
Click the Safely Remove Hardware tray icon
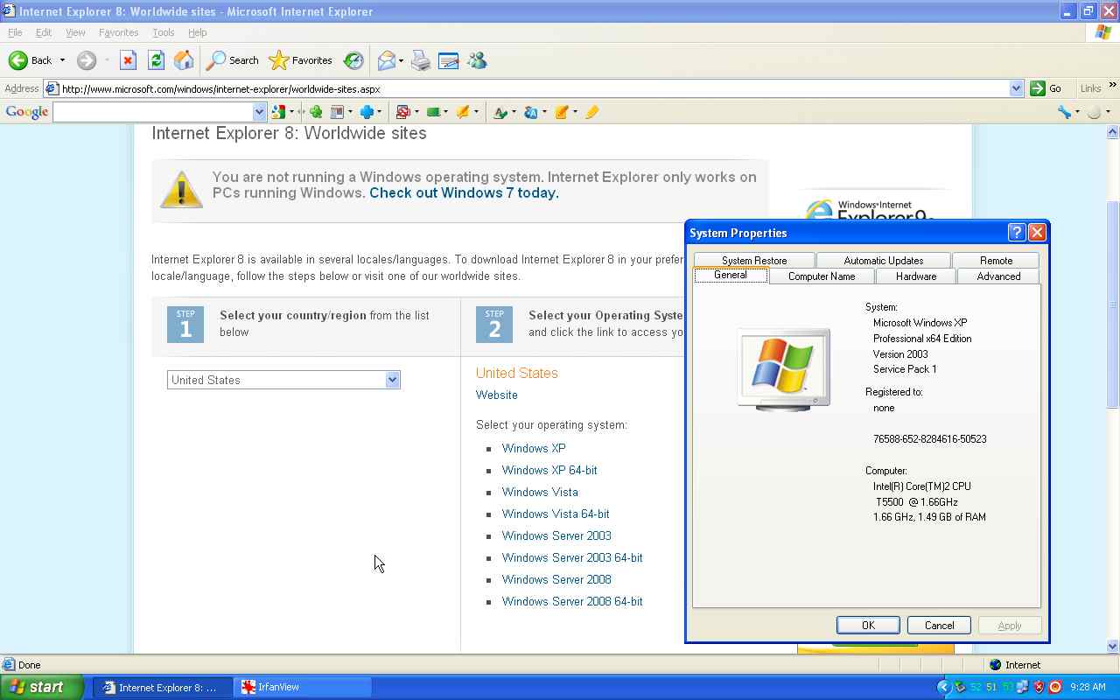click(x=960, y=687)
